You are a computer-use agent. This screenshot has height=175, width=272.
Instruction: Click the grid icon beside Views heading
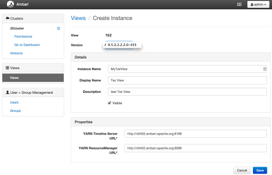pos(7,68)
